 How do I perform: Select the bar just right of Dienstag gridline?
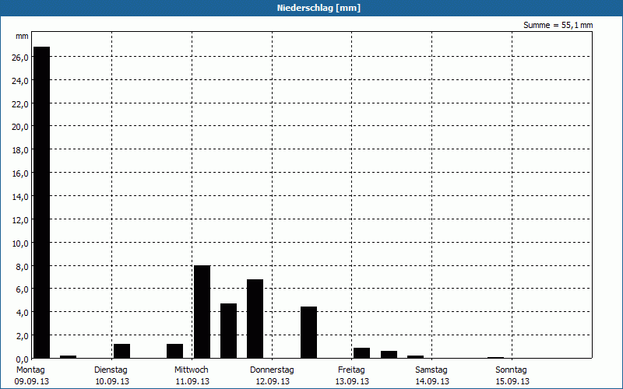click(121, 351)
